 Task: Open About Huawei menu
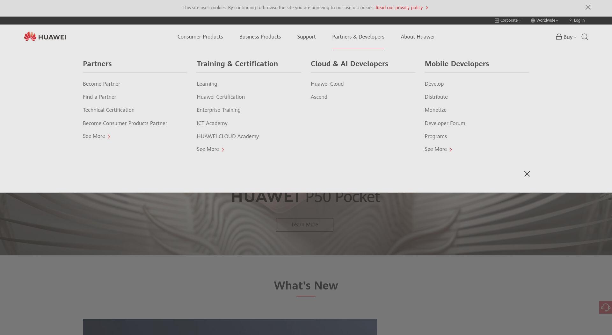coord(418,37)
